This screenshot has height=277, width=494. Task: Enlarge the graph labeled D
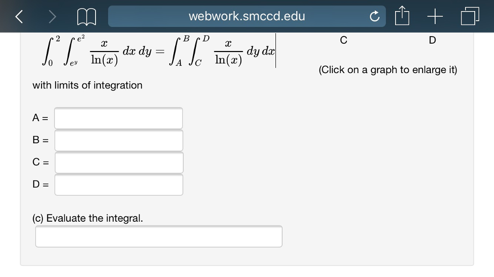pyautogui.click(x=432, y=40)
